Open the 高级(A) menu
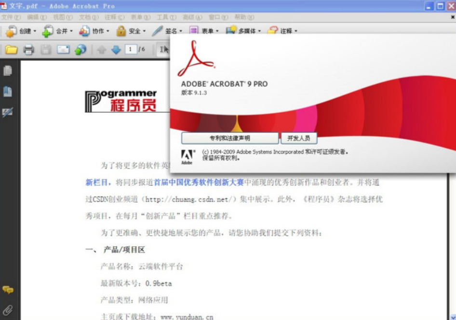This screenshot has width=456, height=320. coord(192,17)
